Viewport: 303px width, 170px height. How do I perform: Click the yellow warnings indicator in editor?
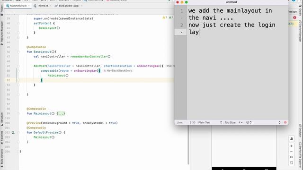[x=165, y=17]
